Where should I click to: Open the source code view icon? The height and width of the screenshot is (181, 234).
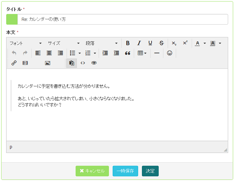83,63
